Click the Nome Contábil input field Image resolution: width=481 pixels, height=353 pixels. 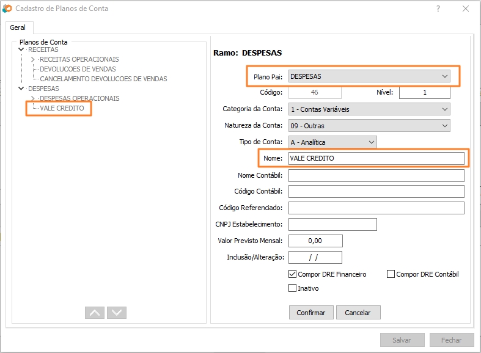pyautogui.click(x=376, y=176)
